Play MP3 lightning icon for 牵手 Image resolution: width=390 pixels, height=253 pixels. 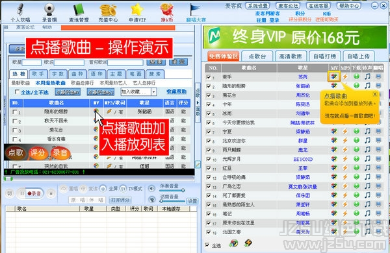coord(345,77)
